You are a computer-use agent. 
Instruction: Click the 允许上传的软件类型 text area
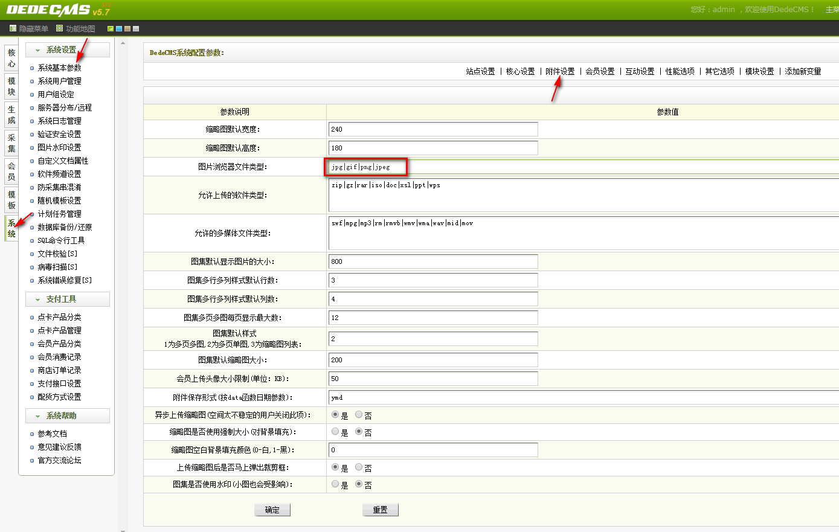583,195
